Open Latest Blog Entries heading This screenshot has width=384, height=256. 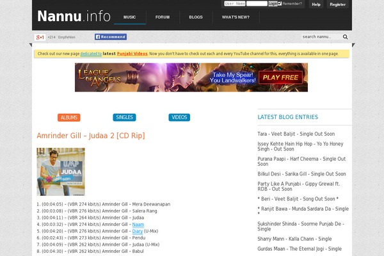click(288, 117)
